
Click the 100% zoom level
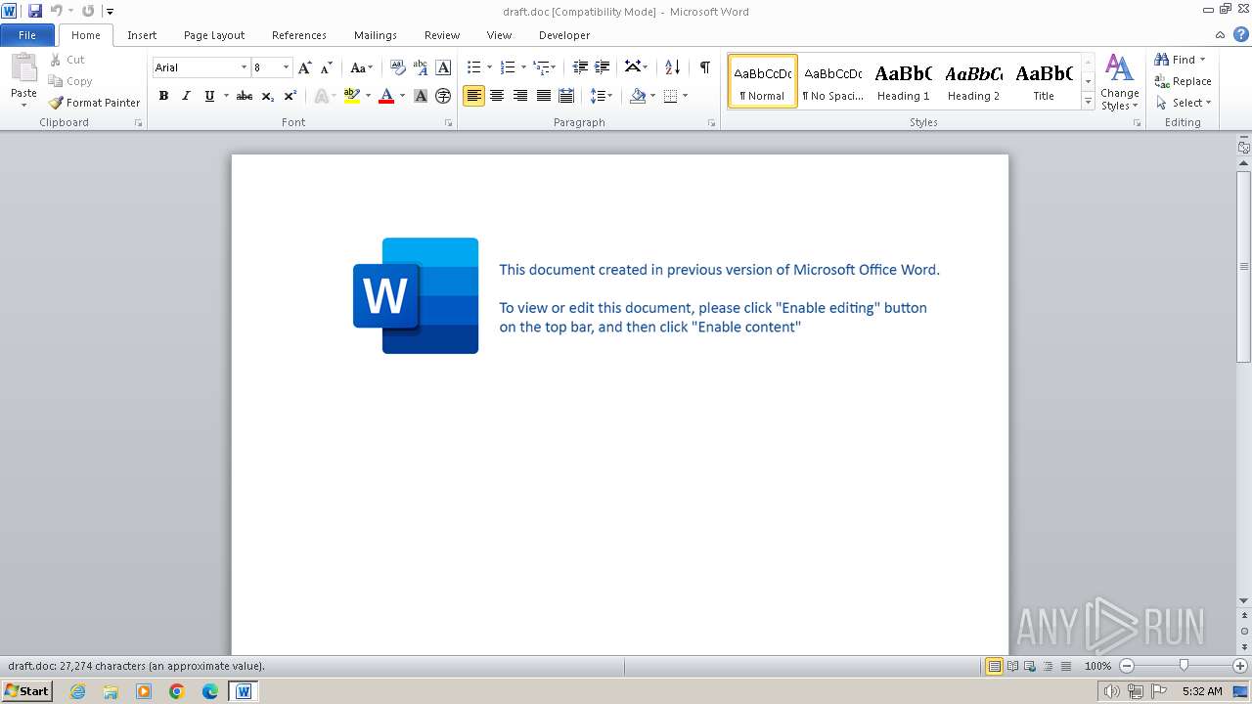pos(1097,666)
